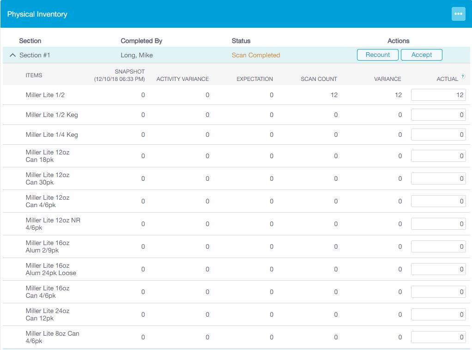The image size is (472, 350).
Task: Click activity variance for Miller Lite 1/2
Action: point(207,95)
